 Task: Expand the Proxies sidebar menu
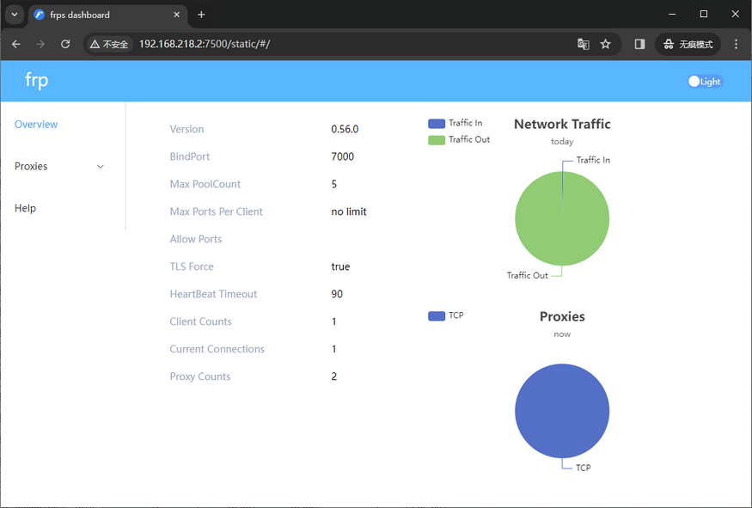(60, 167)
